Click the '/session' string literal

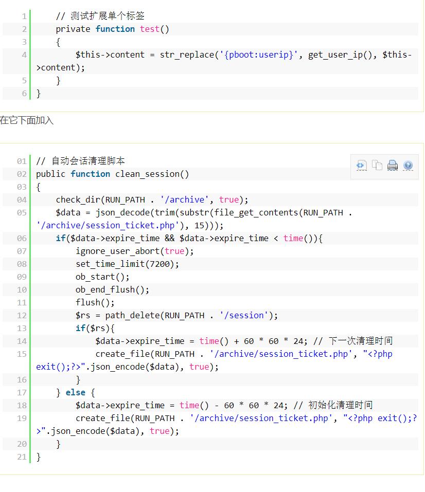(243, 316)
